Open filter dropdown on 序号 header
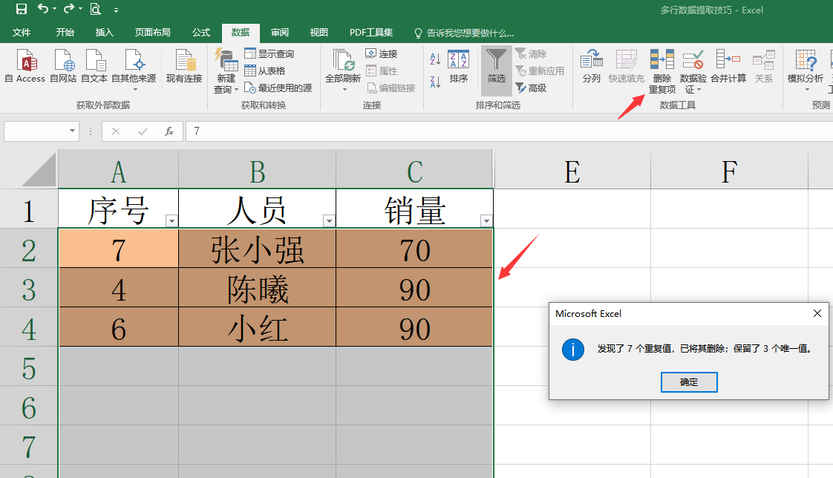833x478 pixels. [171, 220]
